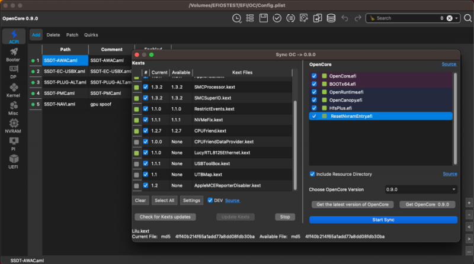Open the Booter section in sidebar

[13, 54]
